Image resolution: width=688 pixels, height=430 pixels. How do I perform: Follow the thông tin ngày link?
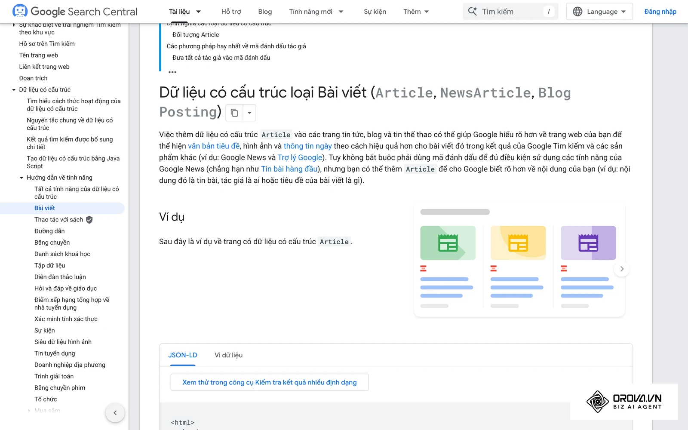tap(307, 146)
